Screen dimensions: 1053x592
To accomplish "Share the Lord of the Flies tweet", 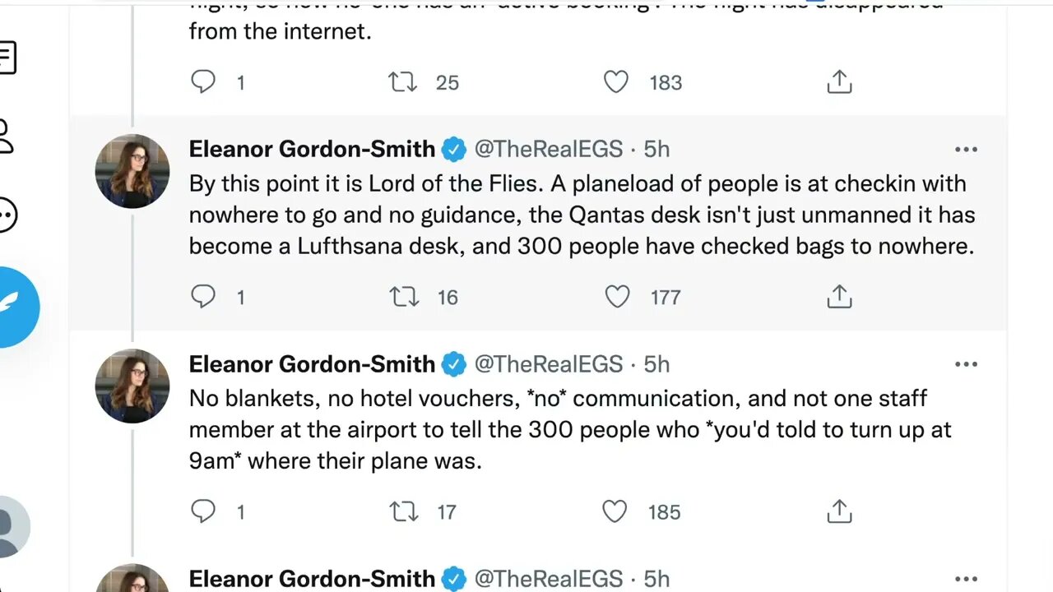I will click(839, 297).
